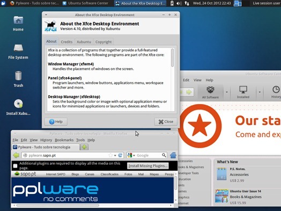
Task: Reload the page in Firefox
Action: click(121, 155)
